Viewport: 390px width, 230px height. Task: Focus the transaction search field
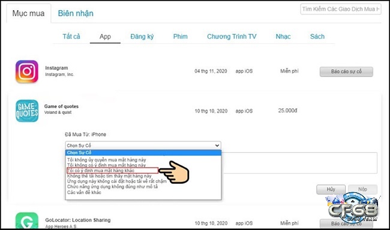tap(341, 9)
